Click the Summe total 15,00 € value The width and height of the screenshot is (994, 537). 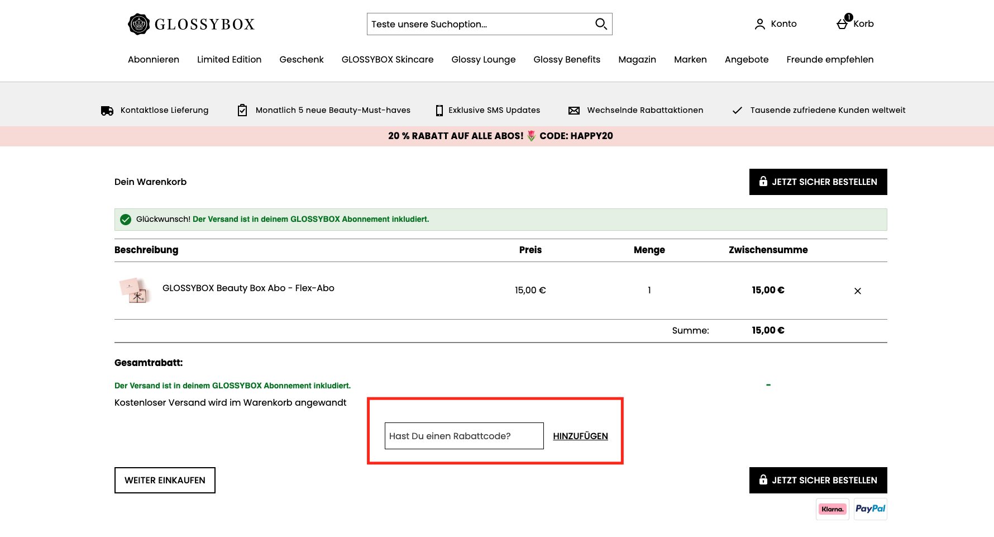768,331
